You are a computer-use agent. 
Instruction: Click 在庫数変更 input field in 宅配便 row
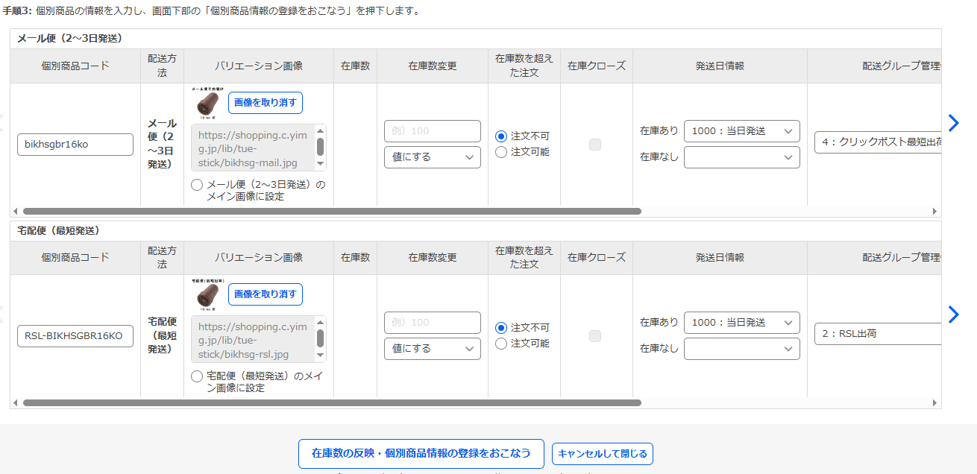tap(432, 323)
